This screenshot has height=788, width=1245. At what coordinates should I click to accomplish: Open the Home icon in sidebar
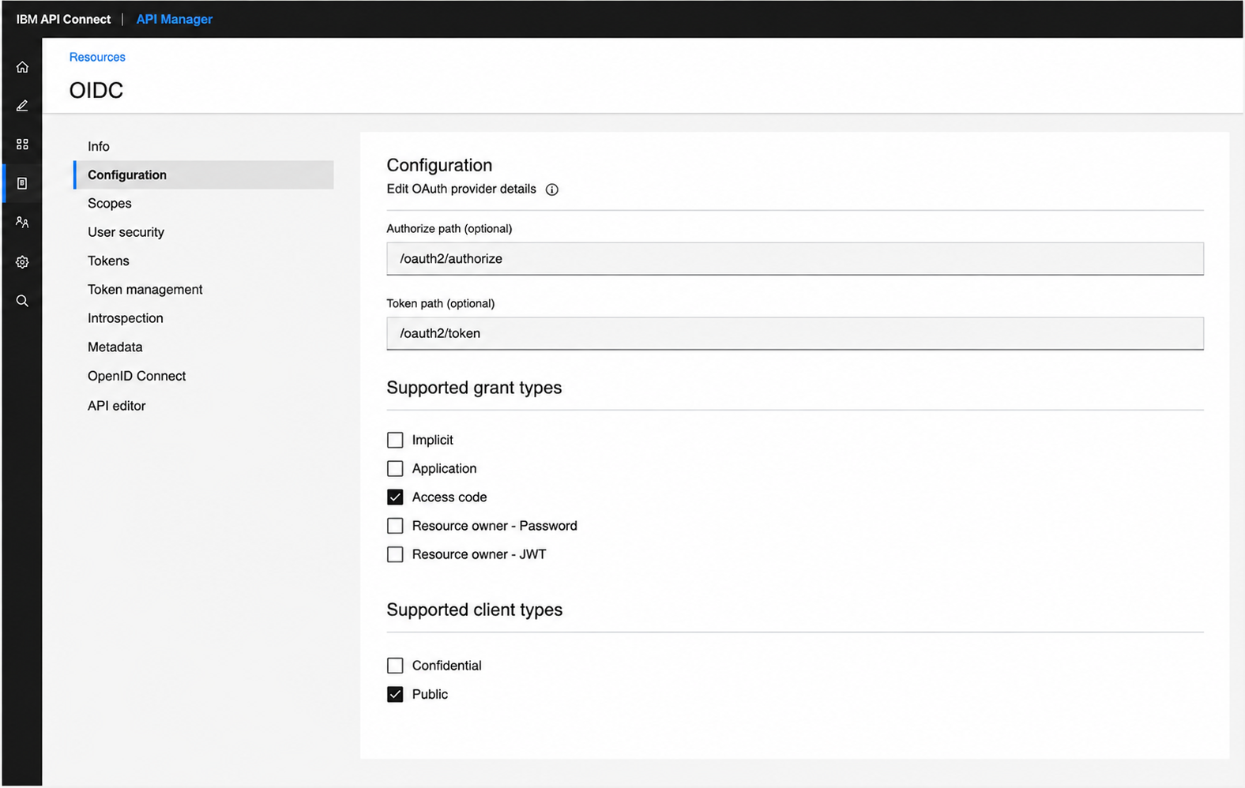coord(22,67)
